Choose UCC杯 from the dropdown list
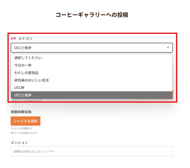This screenshot has width=190, height=168. [x=92, y=88]
